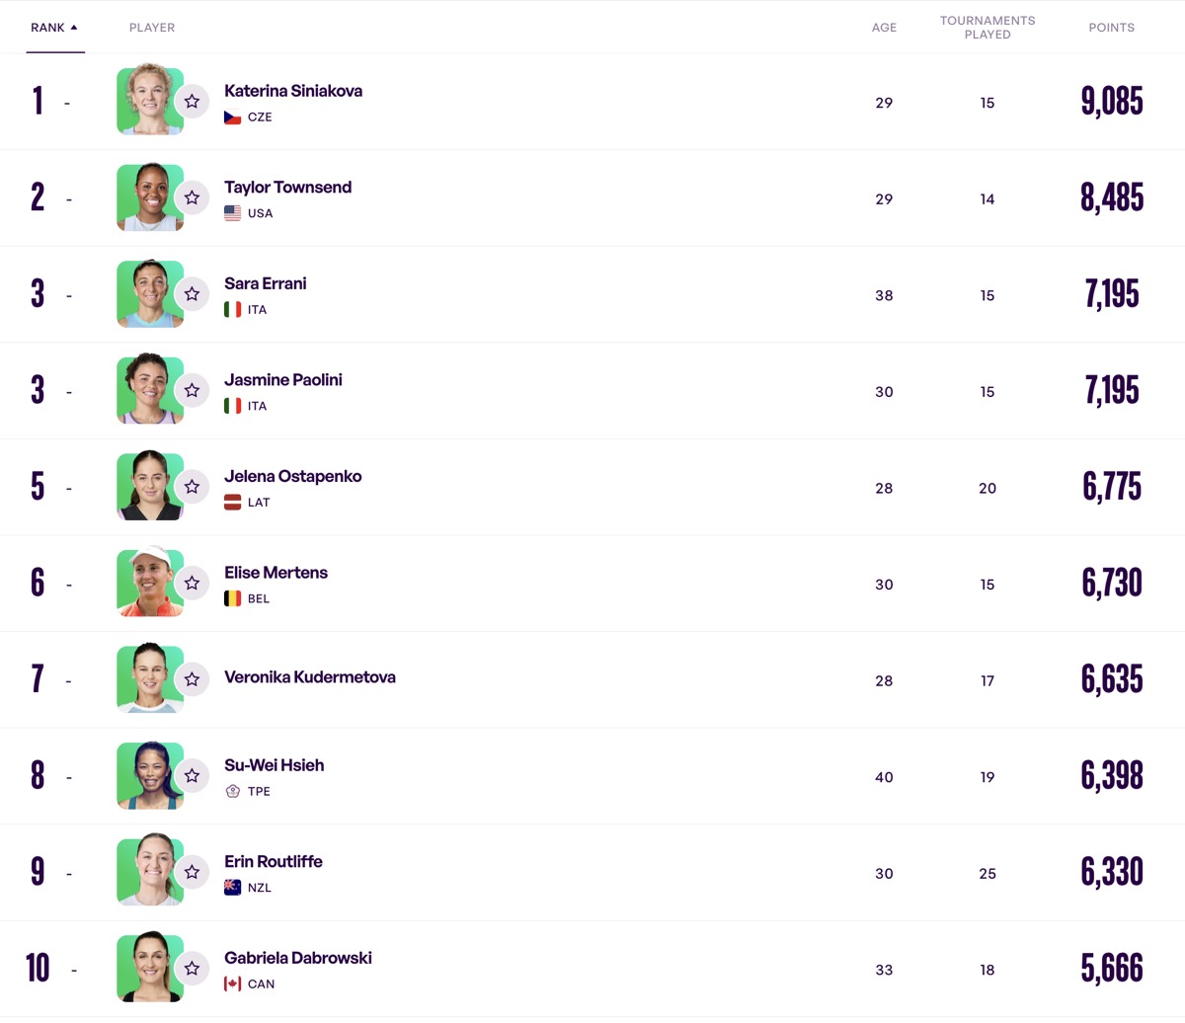The width and height of the screenshot is (1185, 1023).
Task: Click the star icon beside Su-Wei Hsieh
Action: point(193,776)
